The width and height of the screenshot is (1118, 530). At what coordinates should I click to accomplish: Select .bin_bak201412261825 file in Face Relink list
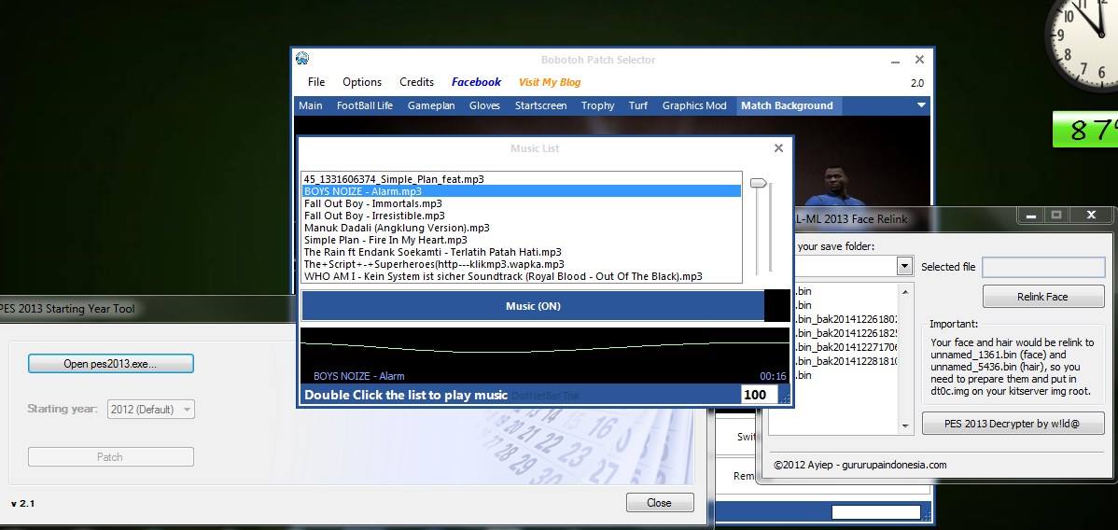tap(847, 333)
